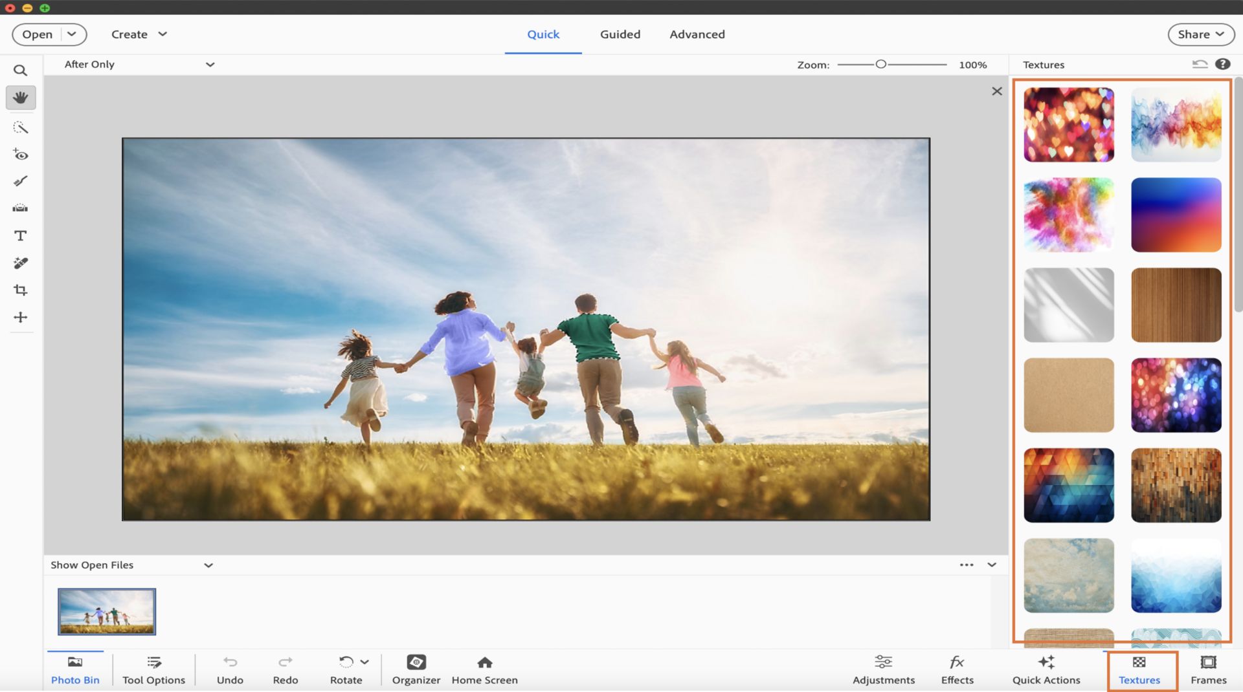Select the Move tool
The height and width of the screenshot is (692, 1243).
[20, 318]
